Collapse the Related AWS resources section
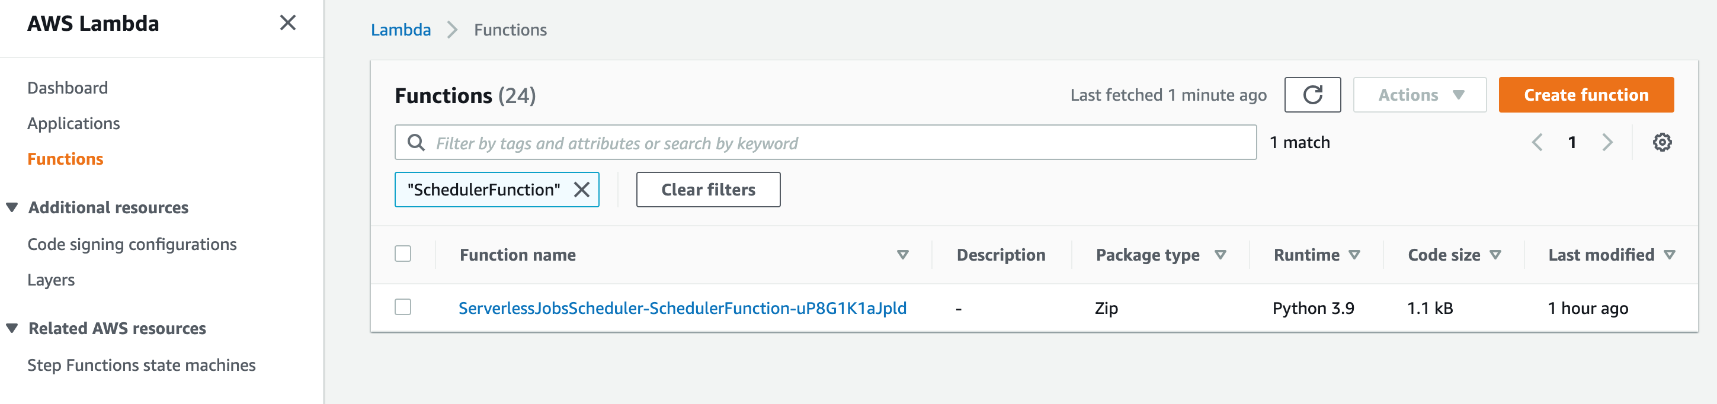This screenshot has width=1717, height=404. 12,328
